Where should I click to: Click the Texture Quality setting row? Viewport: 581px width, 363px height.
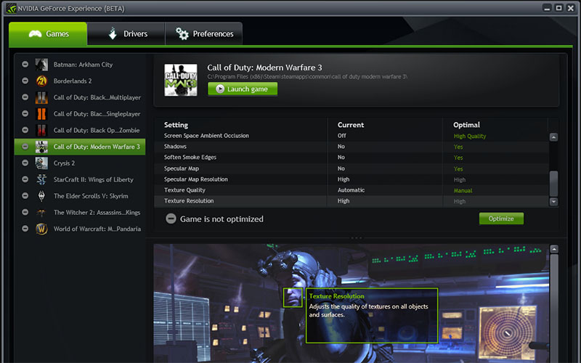click(x=352, y=190)
